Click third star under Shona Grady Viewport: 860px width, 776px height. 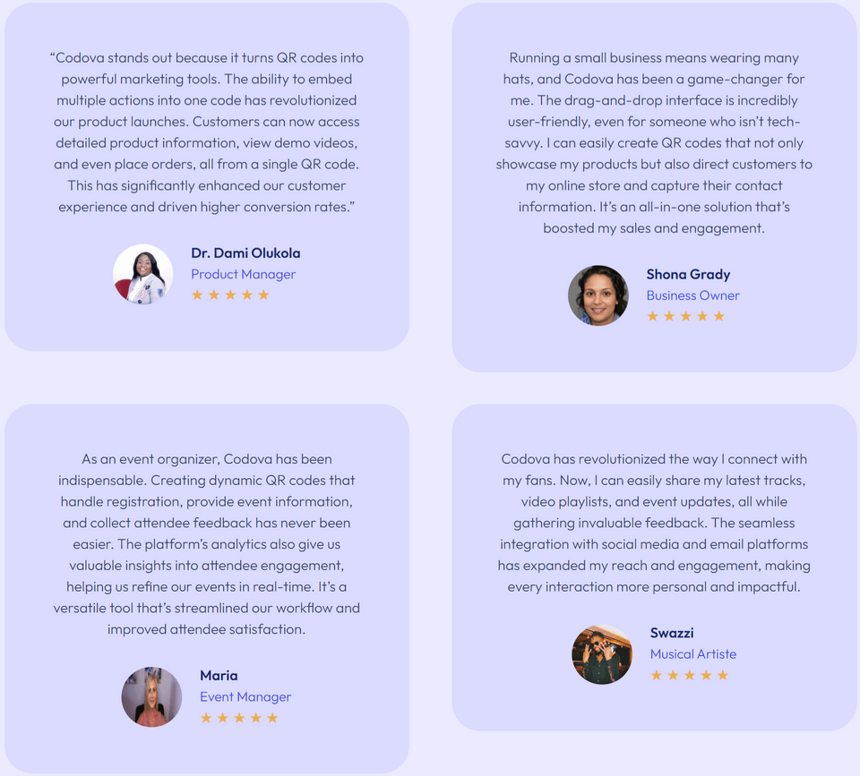coord(685,316)
